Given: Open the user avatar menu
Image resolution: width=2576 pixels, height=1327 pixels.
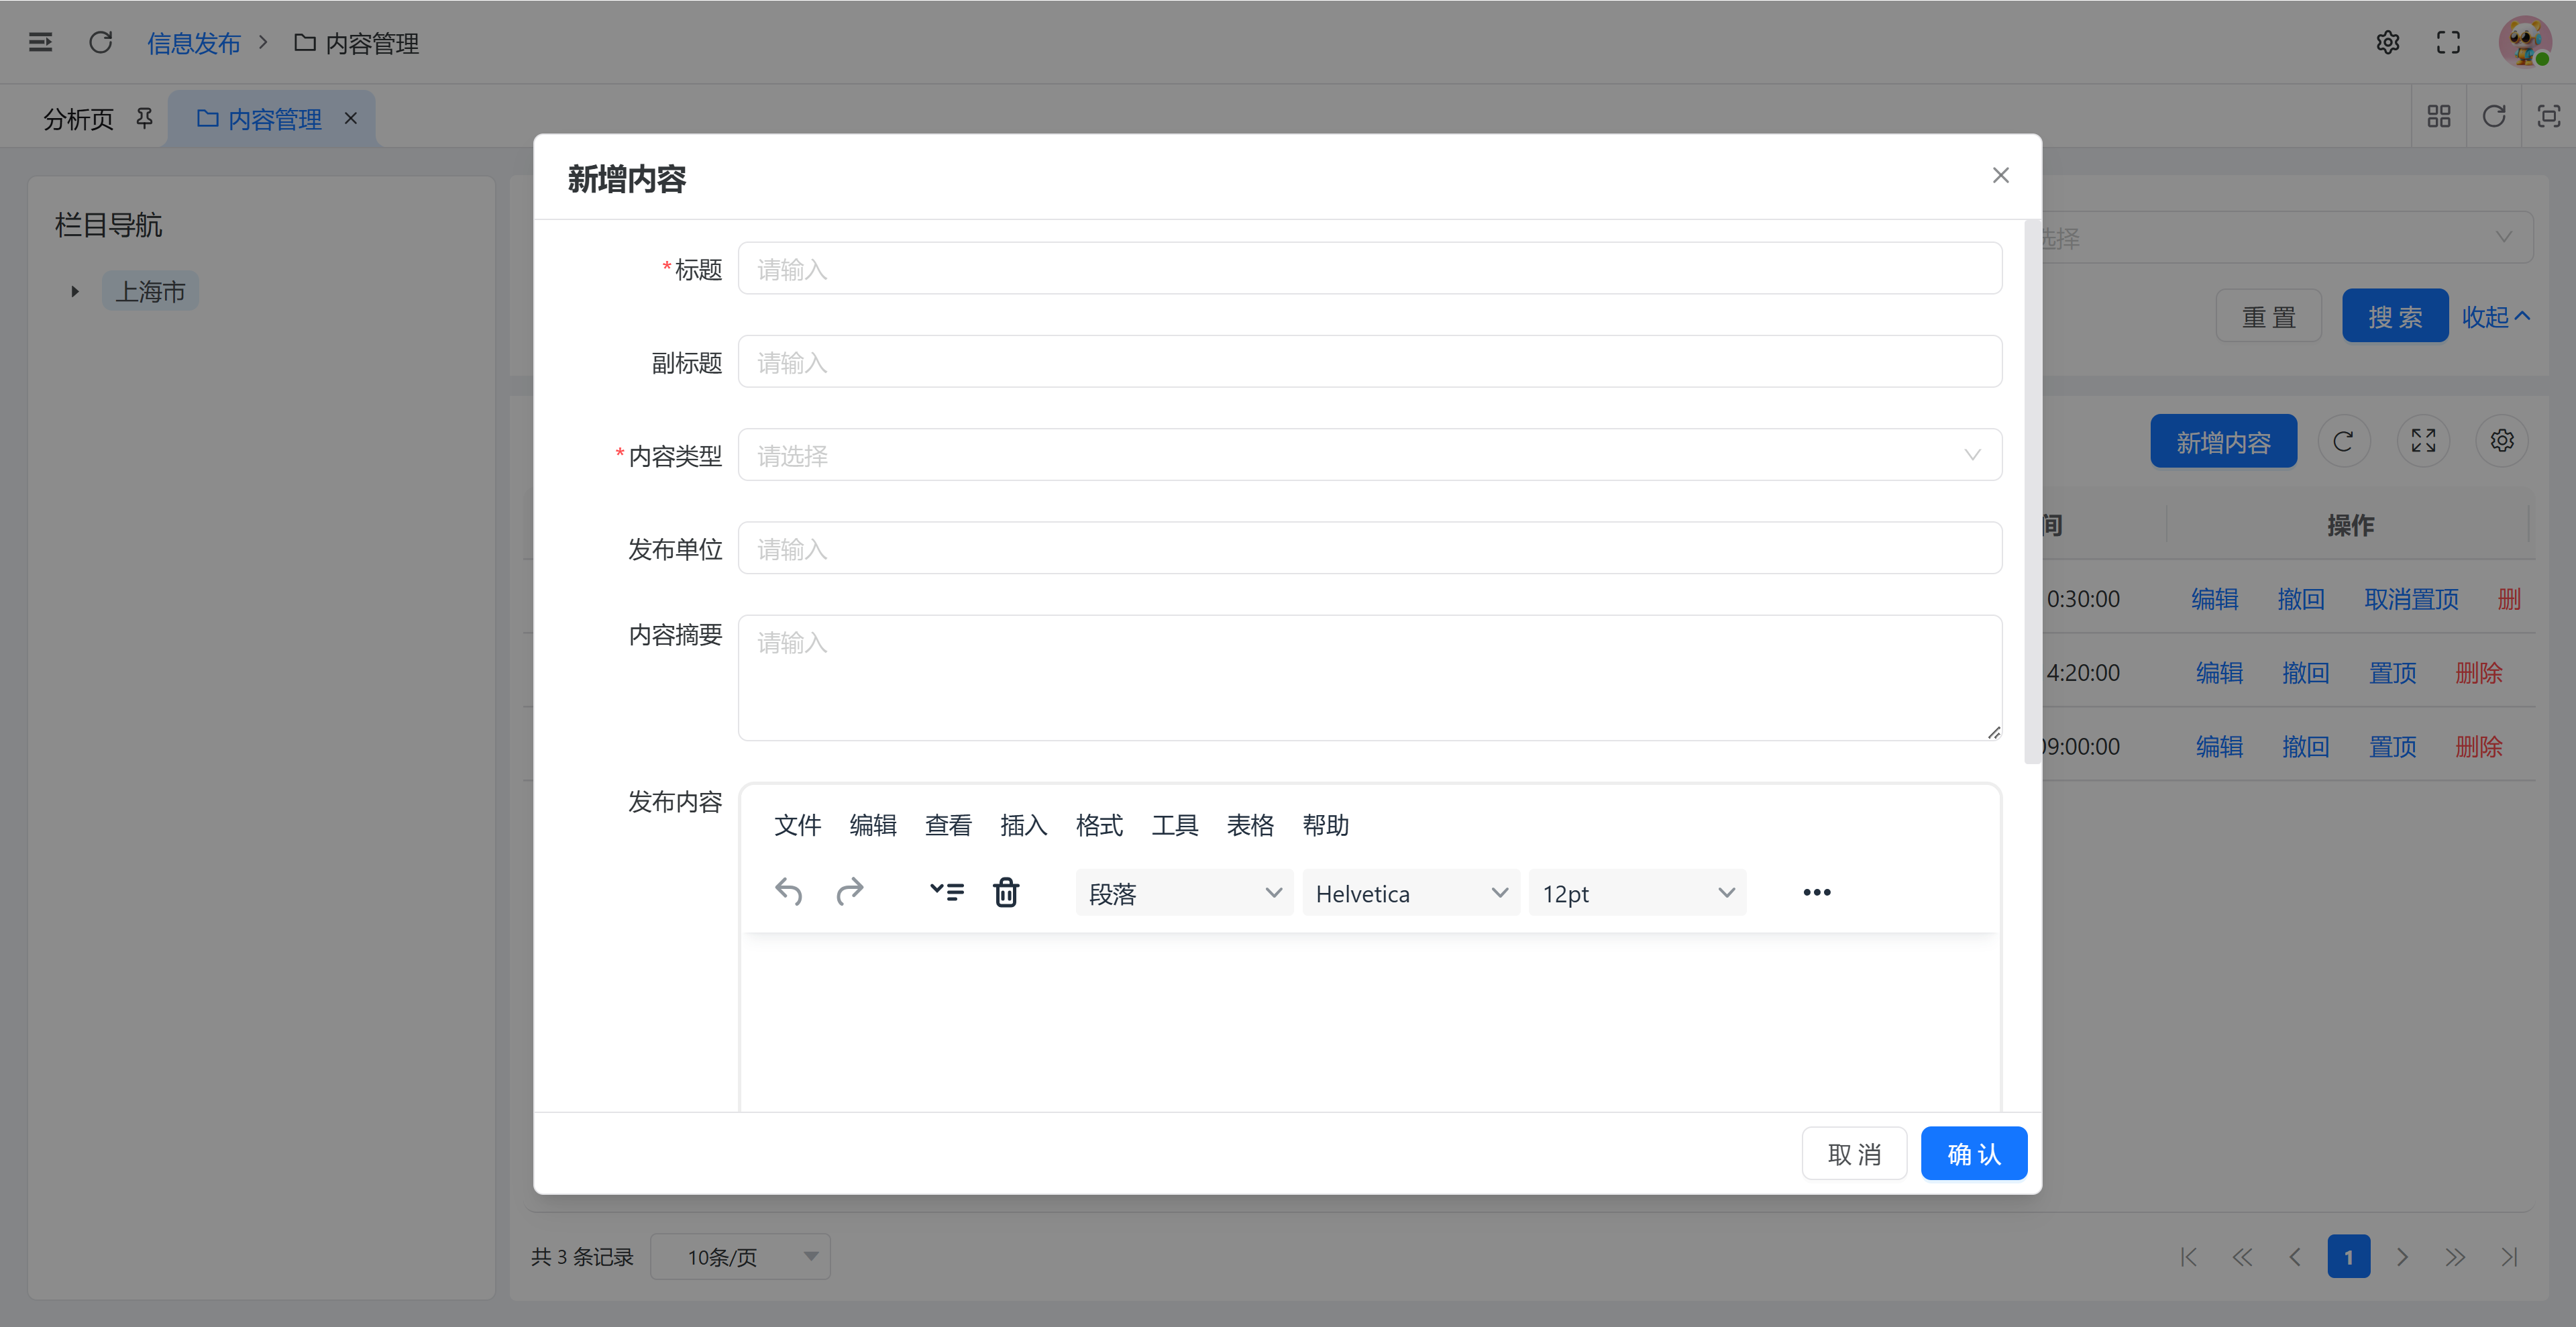Looking at the screenshot, I should pos(2525,42).
